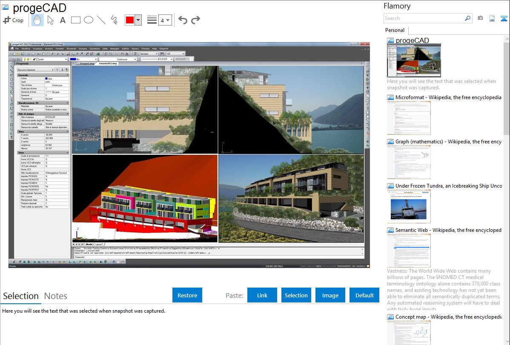Viewport: 510px width, 345px height.
Task: Open the line width dropdown showing 4
Action: pos(165,20)
